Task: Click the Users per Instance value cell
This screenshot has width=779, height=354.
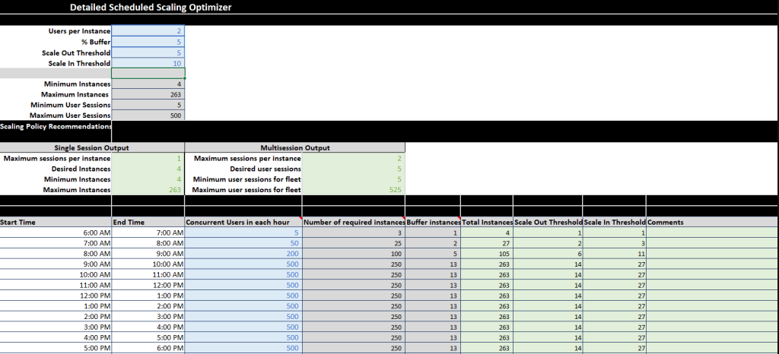Action: (148, 31)
